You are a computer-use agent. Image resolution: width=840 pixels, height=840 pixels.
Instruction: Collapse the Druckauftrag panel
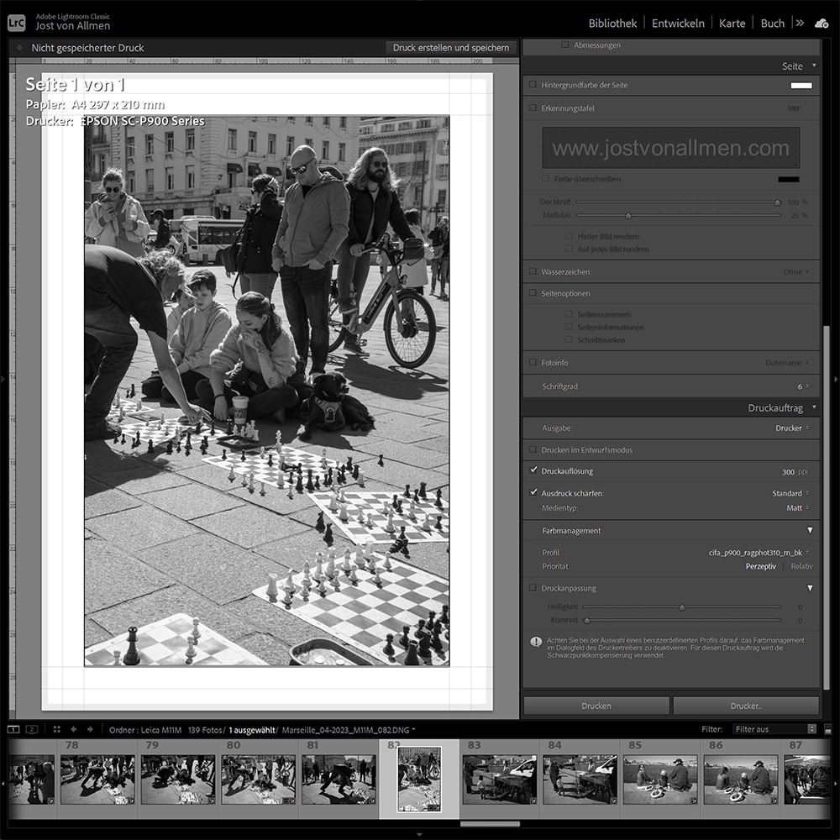point(814,407)
